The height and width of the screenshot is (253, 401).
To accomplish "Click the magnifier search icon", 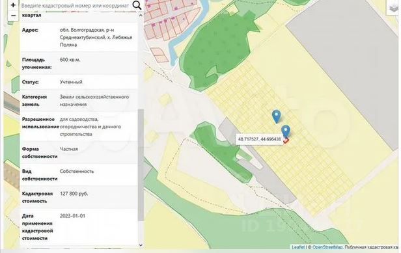I will click(137, 5).
